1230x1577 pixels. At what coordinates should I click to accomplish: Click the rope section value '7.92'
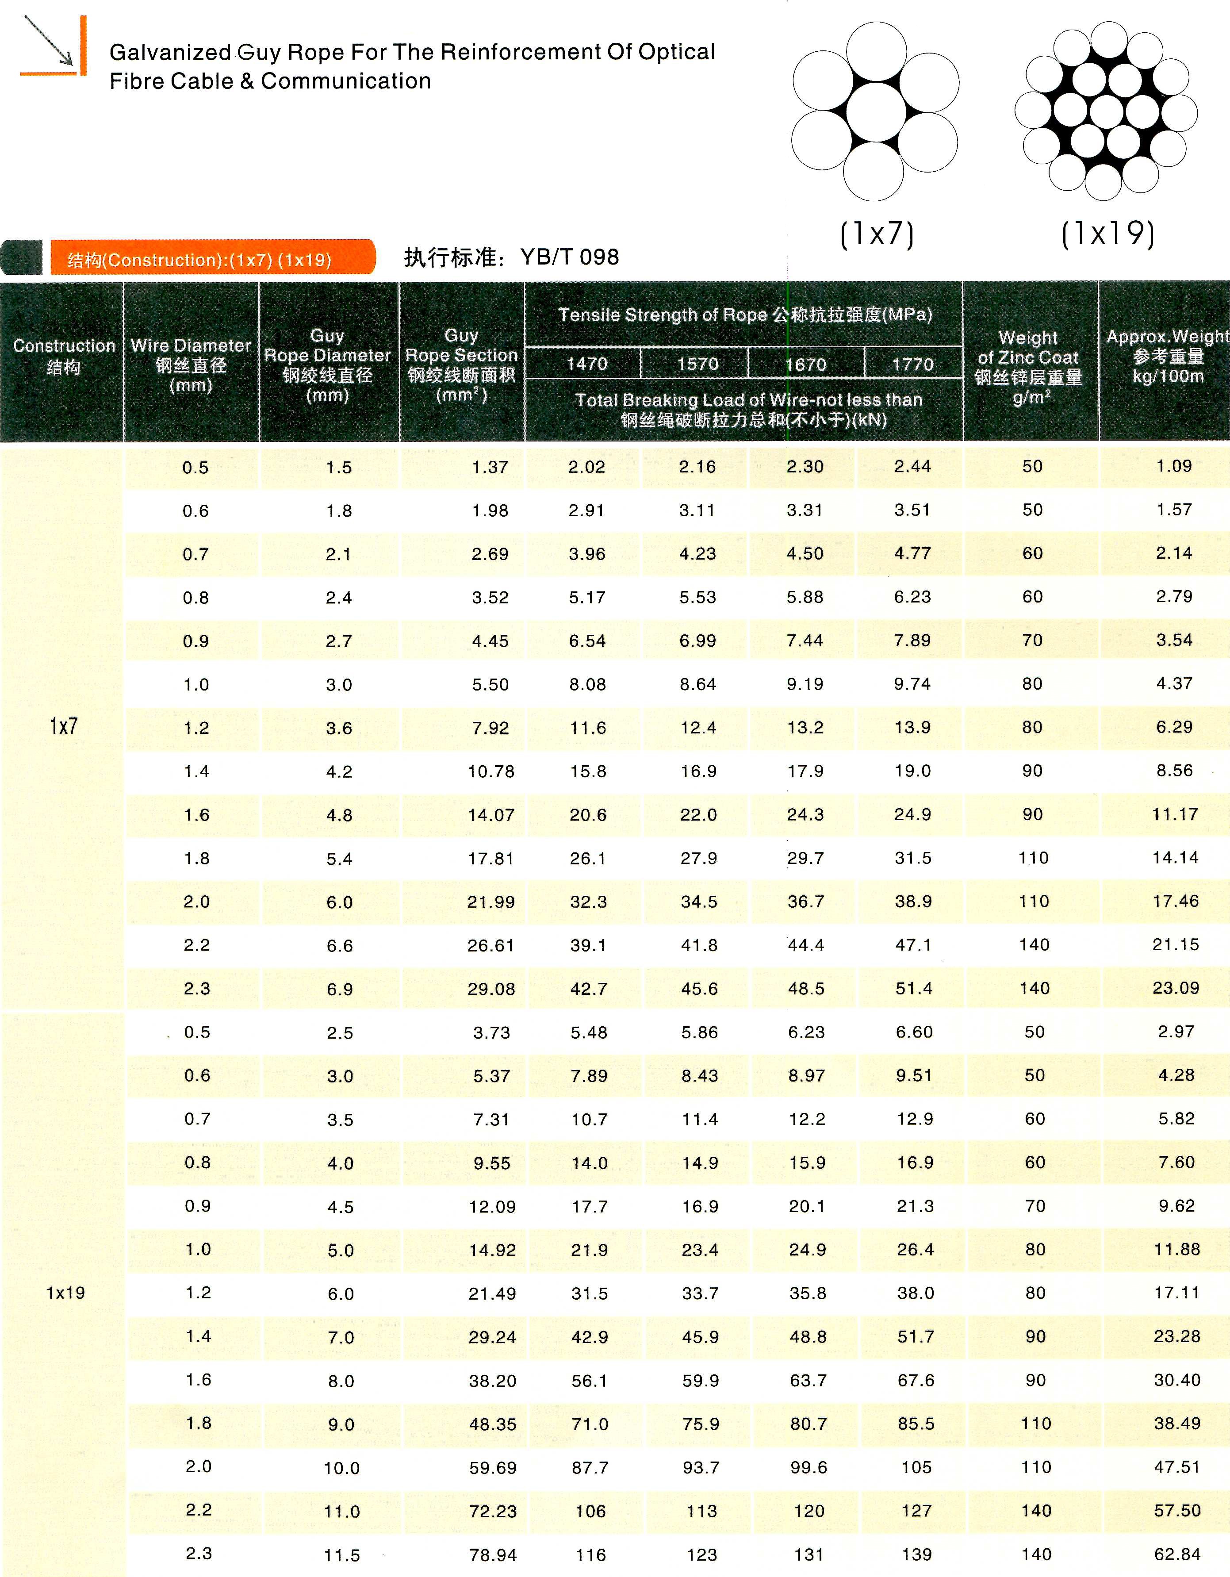coord(490,728)
